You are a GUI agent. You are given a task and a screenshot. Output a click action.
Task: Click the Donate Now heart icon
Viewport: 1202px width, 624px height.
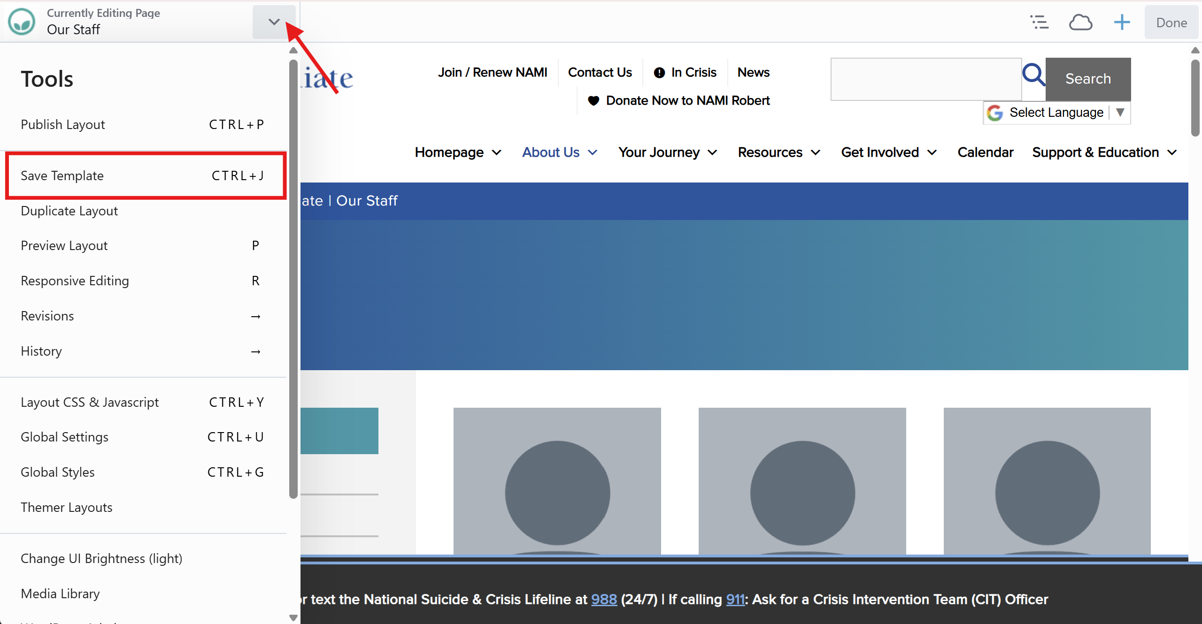coord(593,100)
